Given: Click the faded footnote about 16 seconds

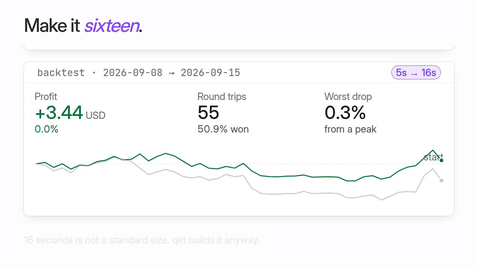Looking at the screenshot, I should pos(142,240).
